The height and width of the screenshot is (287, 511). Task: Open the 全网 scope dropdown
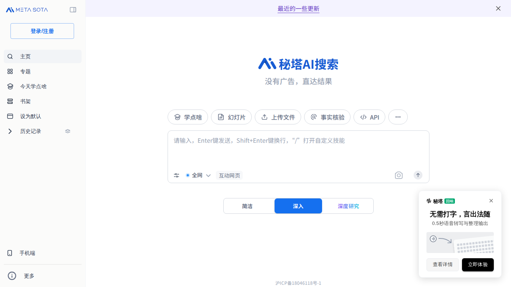(198, 175)
